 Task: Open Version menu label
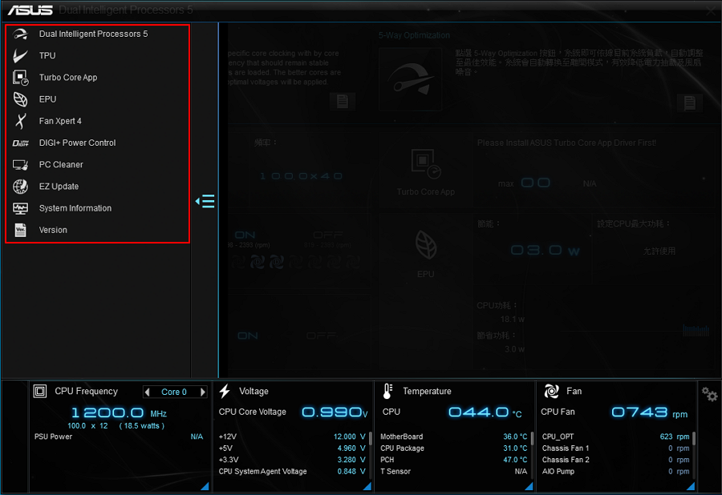53,230
